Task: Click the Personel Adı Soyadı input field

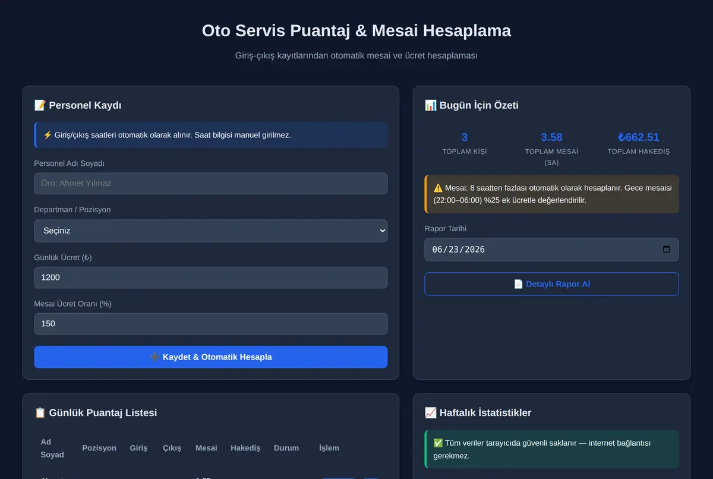Action: pyautogui.click(x=210, y=183)
